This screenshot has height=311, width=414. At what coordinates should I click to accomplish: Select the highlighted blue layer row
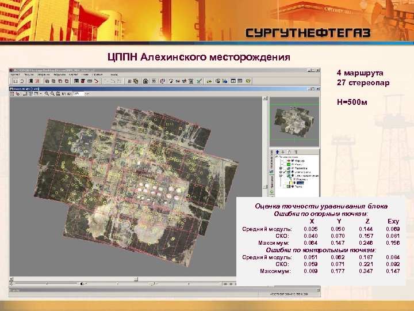[300, 183]
